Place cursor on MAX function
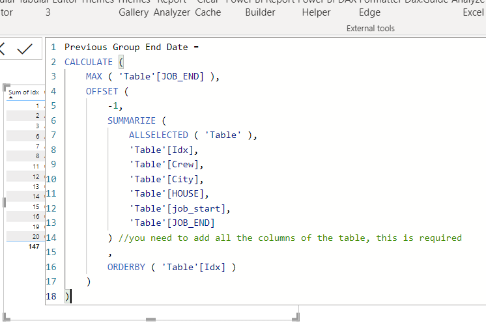This screenshot has height=332, width=486. pyautogui.click(x=94, y=77)
